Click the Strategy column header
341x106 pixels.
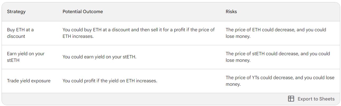[16, 12]
